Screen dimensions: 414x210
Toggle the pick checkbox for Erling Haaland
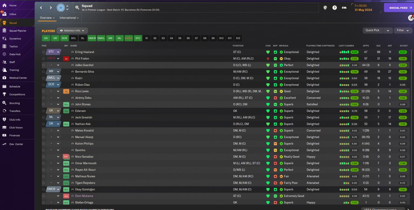44,52
